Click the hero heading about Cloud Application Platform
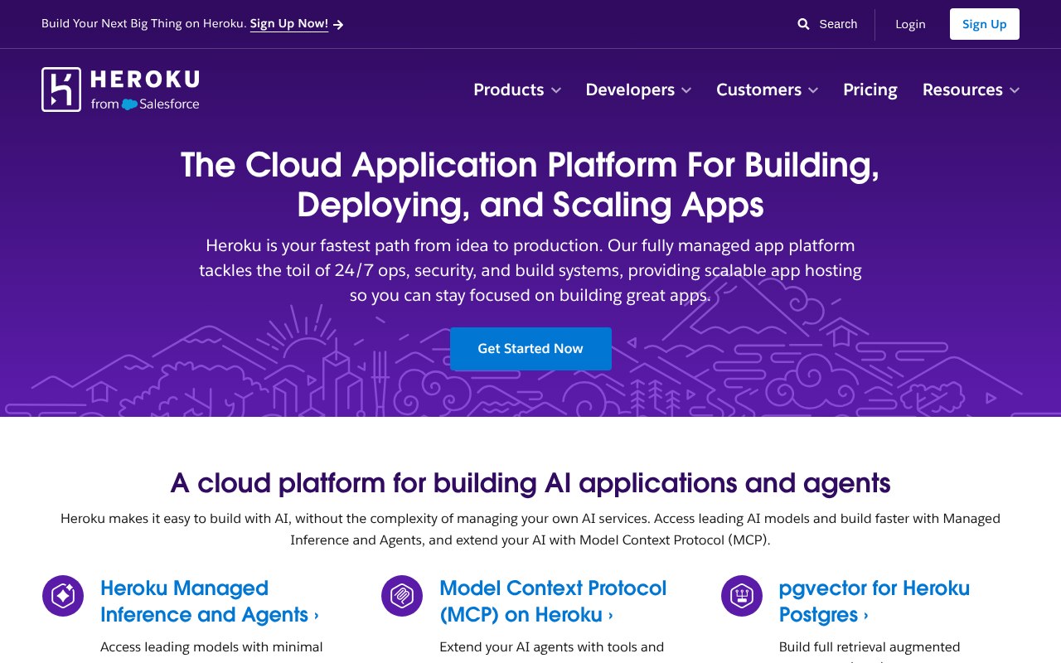The height and width of the screenshot is (663, 1061). (x=530, y=185)
